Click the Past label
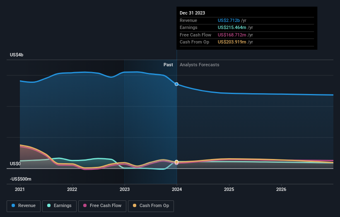Image resolution: width=340 pixels, height=217 pixels. pos(168,65)
